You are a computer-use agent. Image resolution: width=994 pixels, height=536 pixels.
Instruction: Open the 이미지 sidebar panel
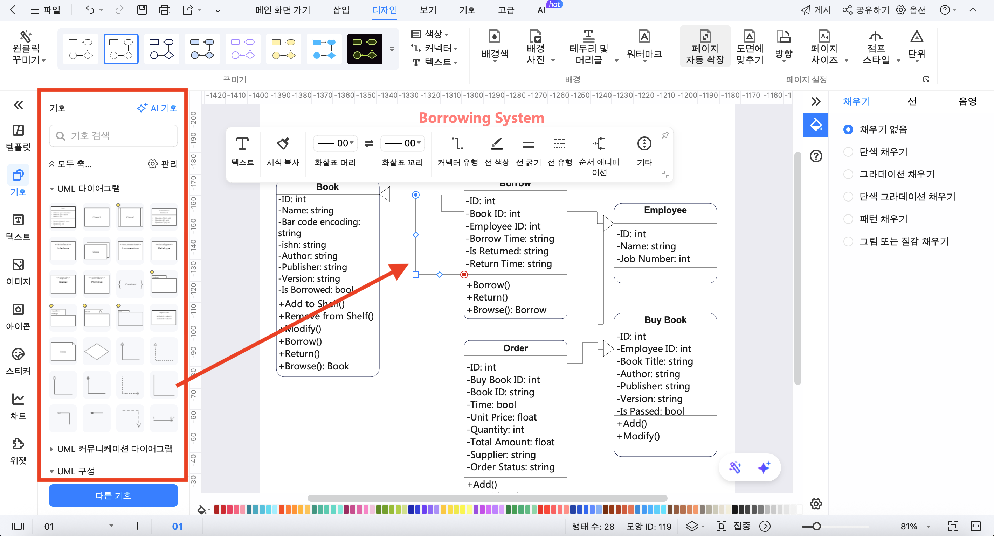18,272
